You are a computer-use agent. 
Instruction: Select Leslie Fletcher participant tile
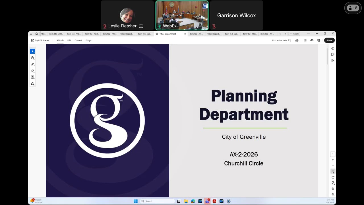[x=127, y=15]
